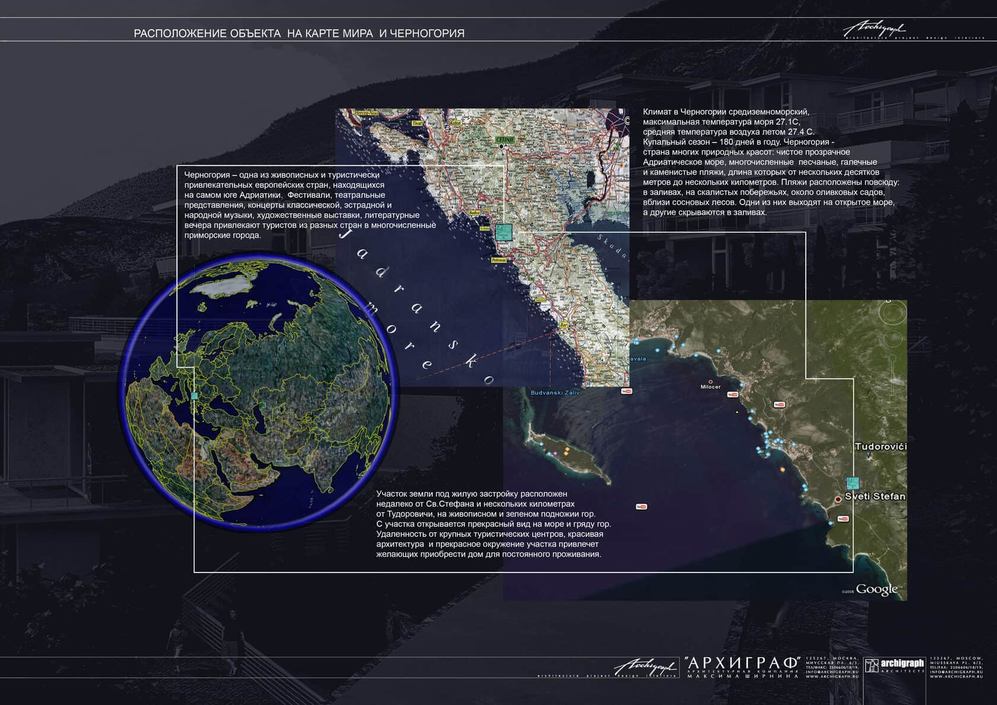Click the Archigraph signature logo in header
The height and width of the screenshot is (705, 997).
point(875,29)
